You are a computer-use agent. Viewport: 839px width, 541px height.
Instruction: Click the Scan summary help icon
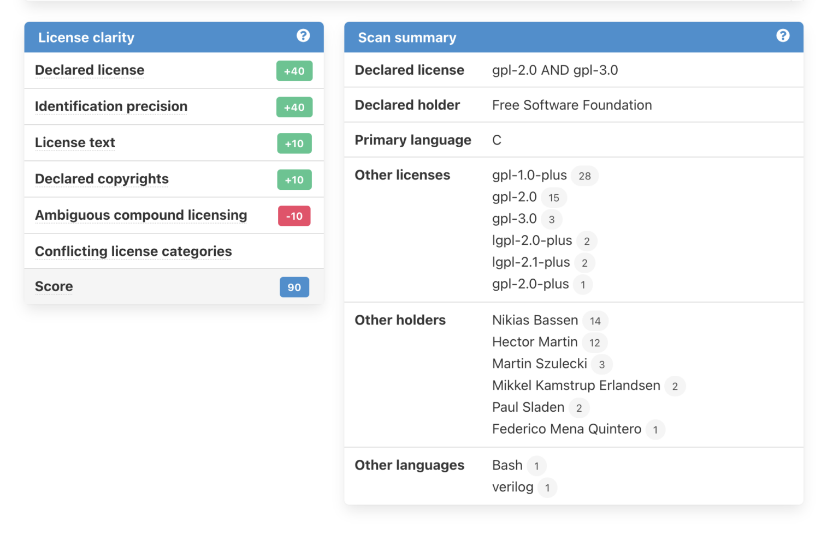[783, 36]
